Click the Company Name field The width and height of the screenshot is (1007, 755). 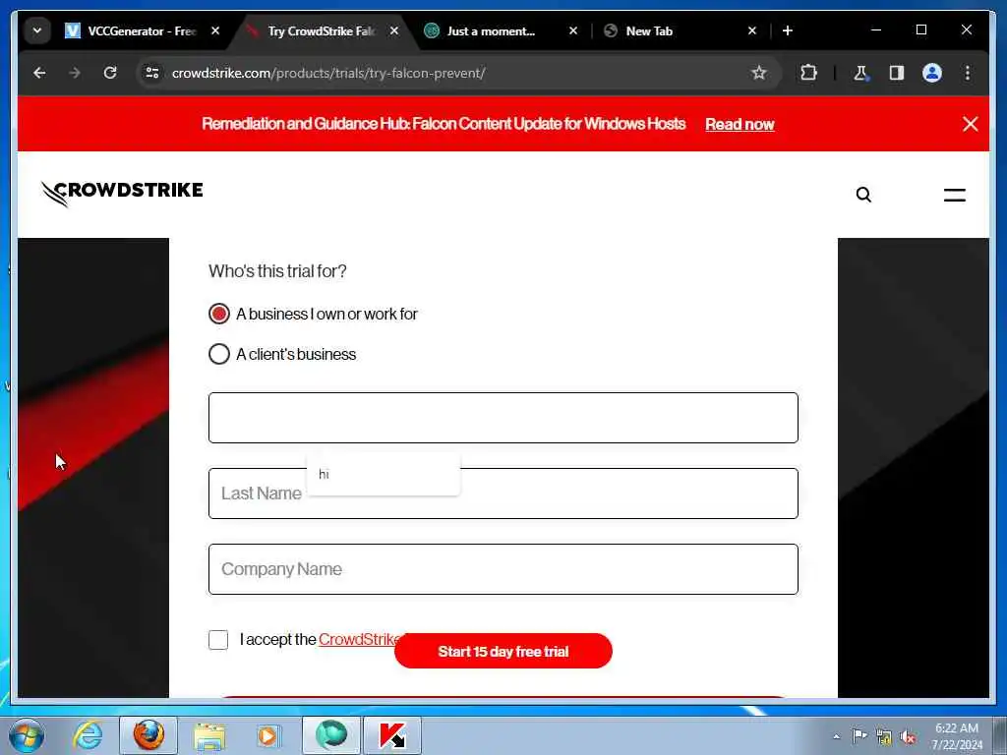click(503, 569)
